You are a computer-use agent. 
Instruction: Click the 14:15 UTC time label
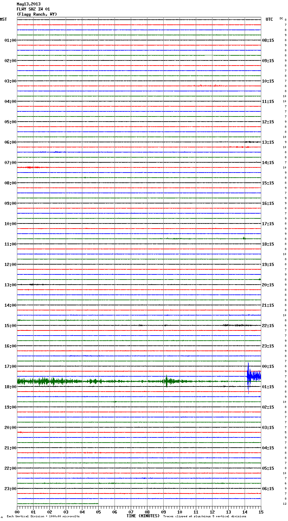[268, 163]
